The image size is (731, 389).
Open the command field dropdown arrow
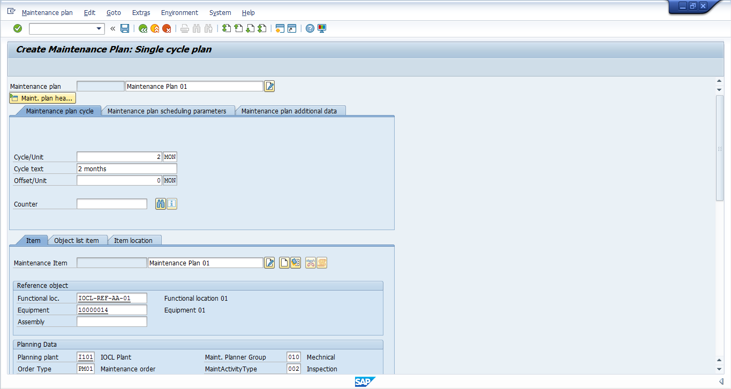[99, 28]
